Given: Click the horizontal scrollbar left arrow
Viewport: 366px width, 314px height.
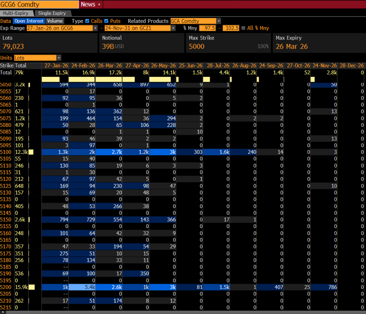Looking at the screenshot, I should [x=2, y=312].
